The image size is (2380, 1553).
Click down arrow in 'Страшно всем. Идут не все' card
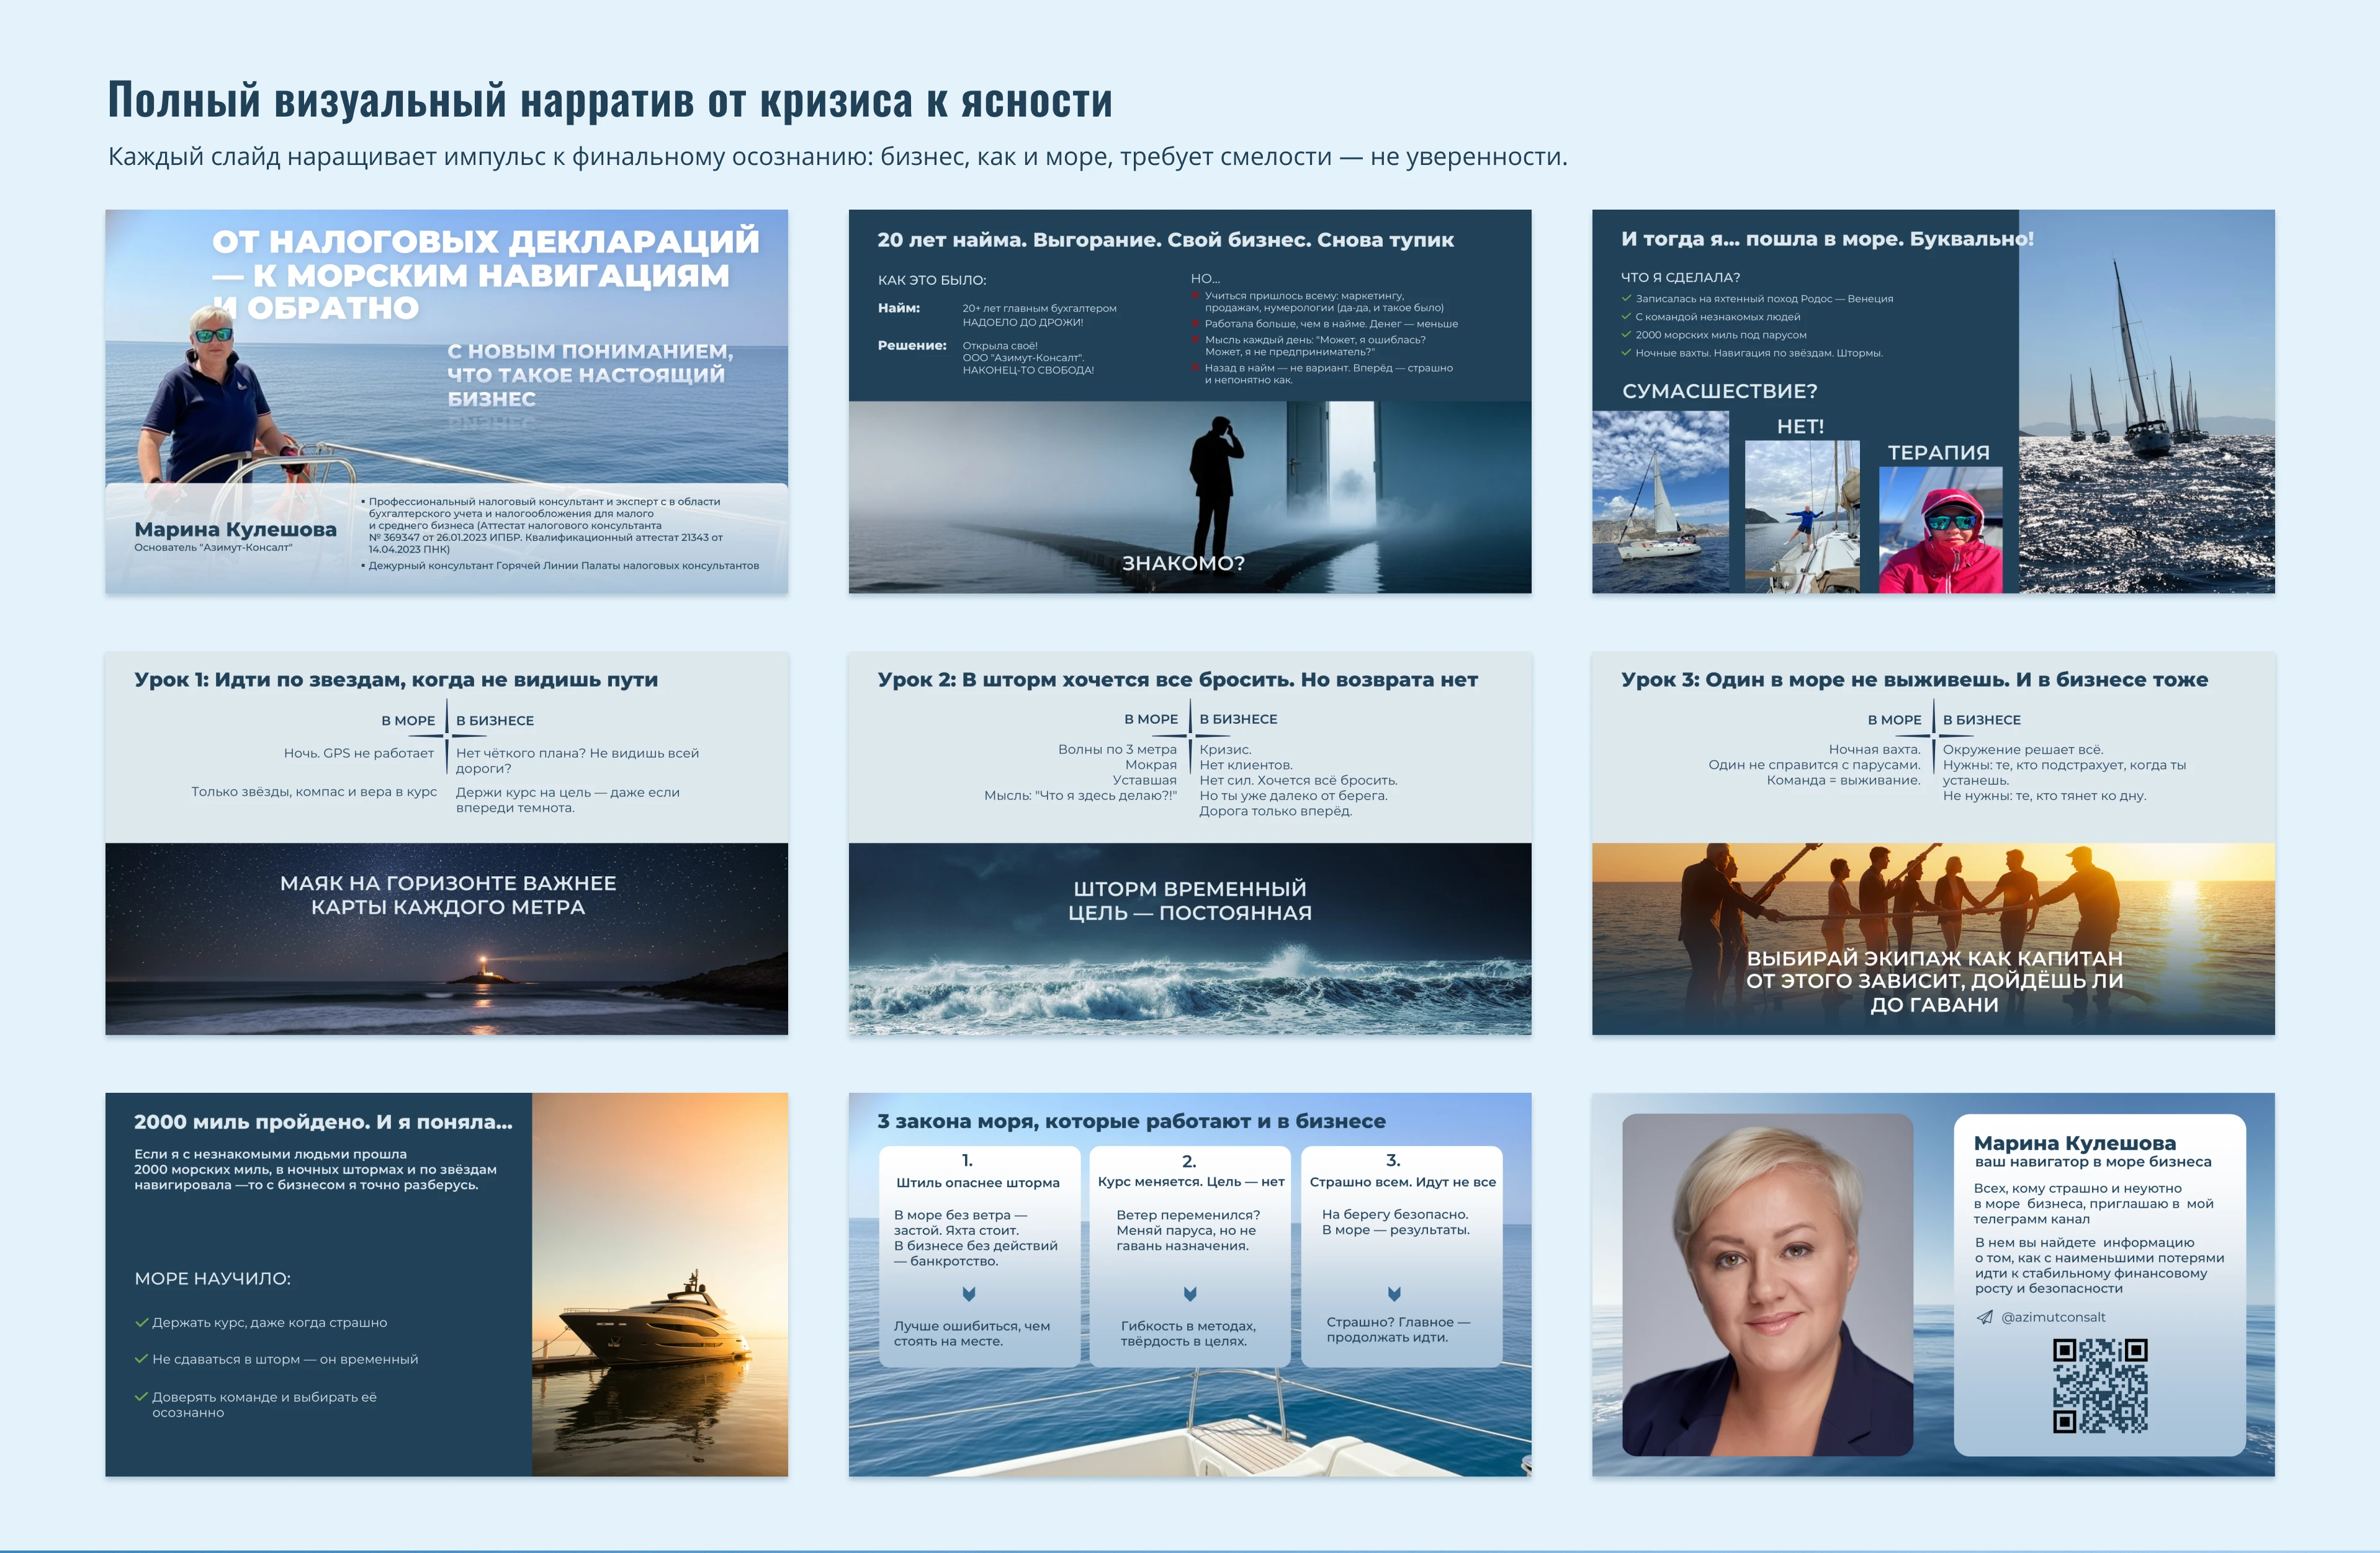[x=1394, y=1294]
